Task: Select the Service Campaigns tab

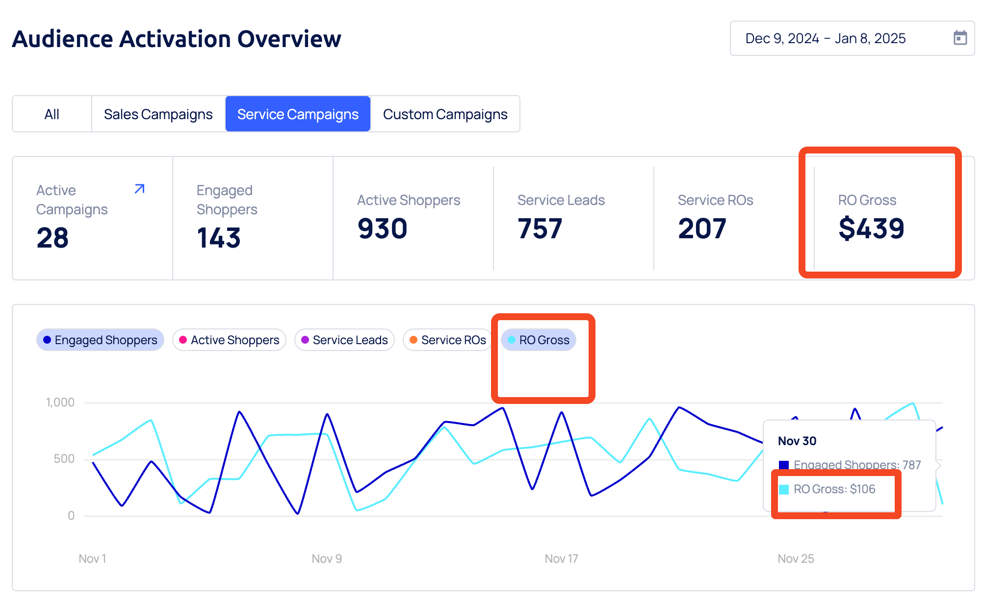Action: click(298, 114)
